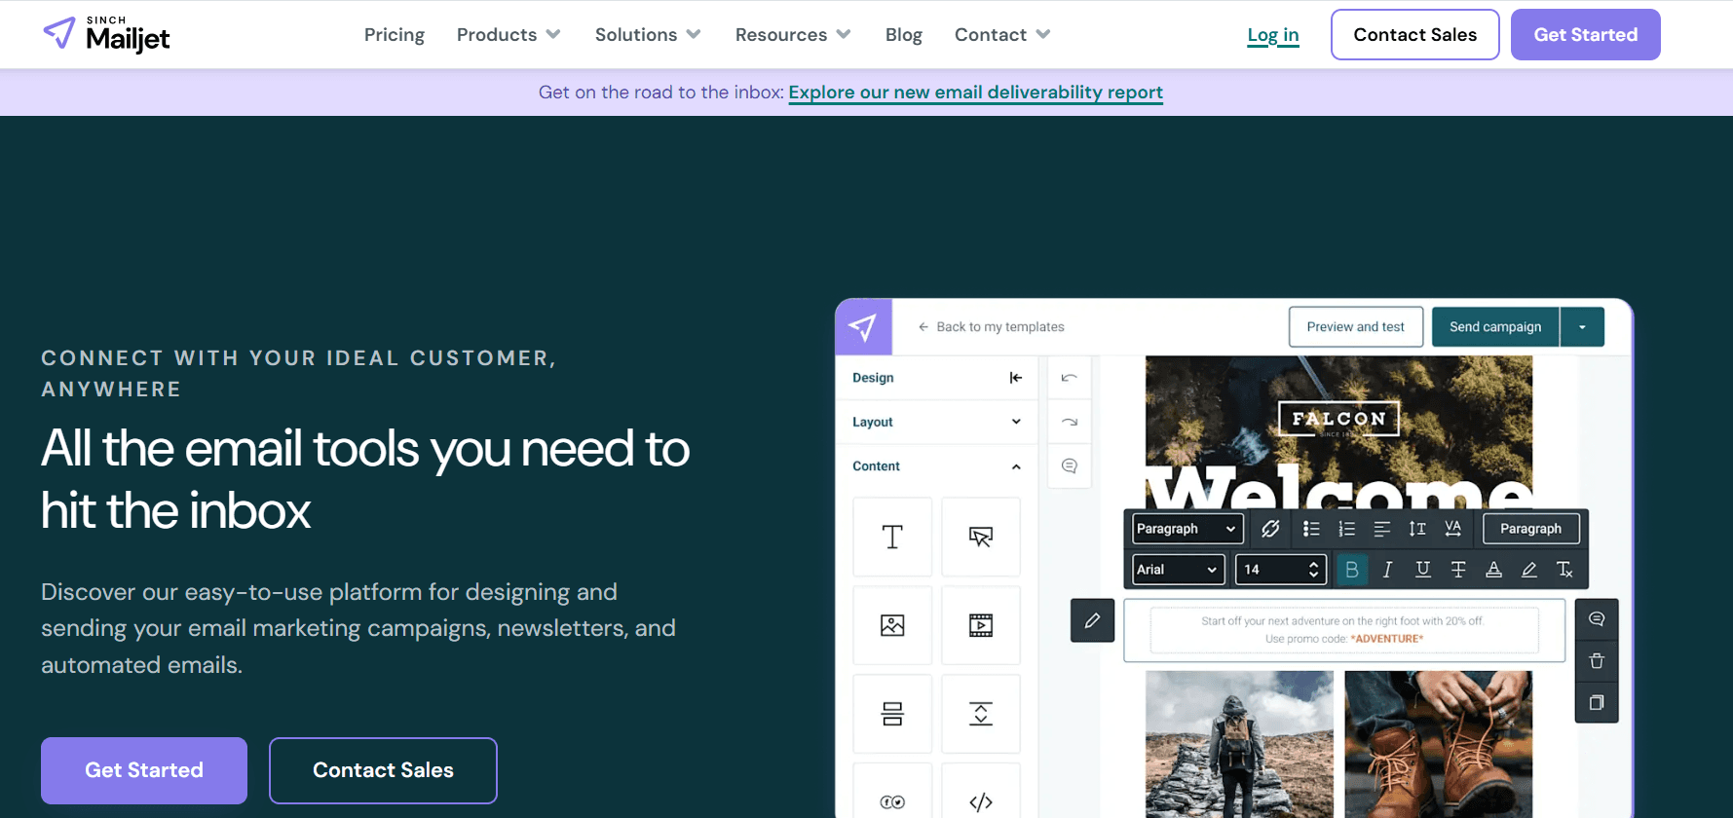Click the Log in link
Screen dimensions: 1733x818
[1273, 35]
